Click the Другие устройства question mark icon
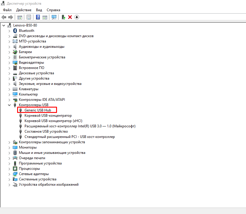The image size is (246, 214). tap(15, 78)
